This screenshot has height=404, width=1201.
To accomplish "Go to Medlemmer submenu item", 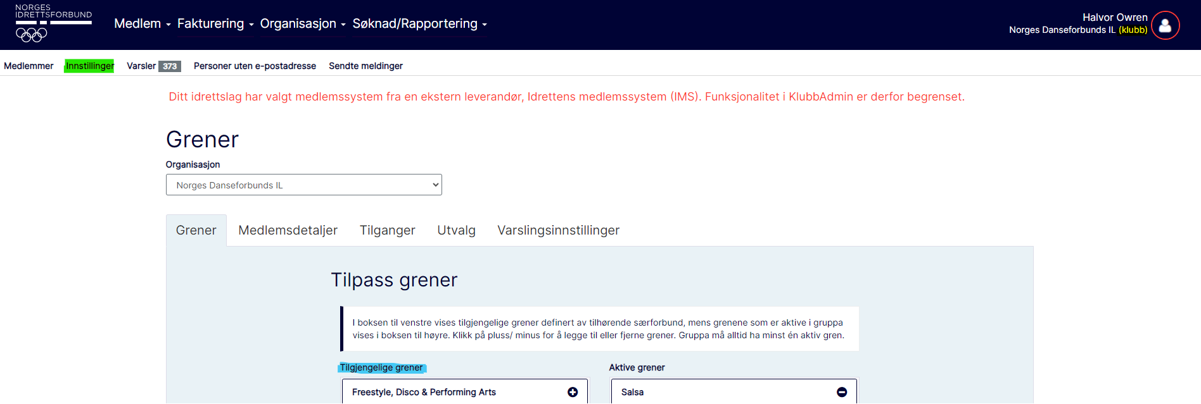I will (x=29, y=66).
